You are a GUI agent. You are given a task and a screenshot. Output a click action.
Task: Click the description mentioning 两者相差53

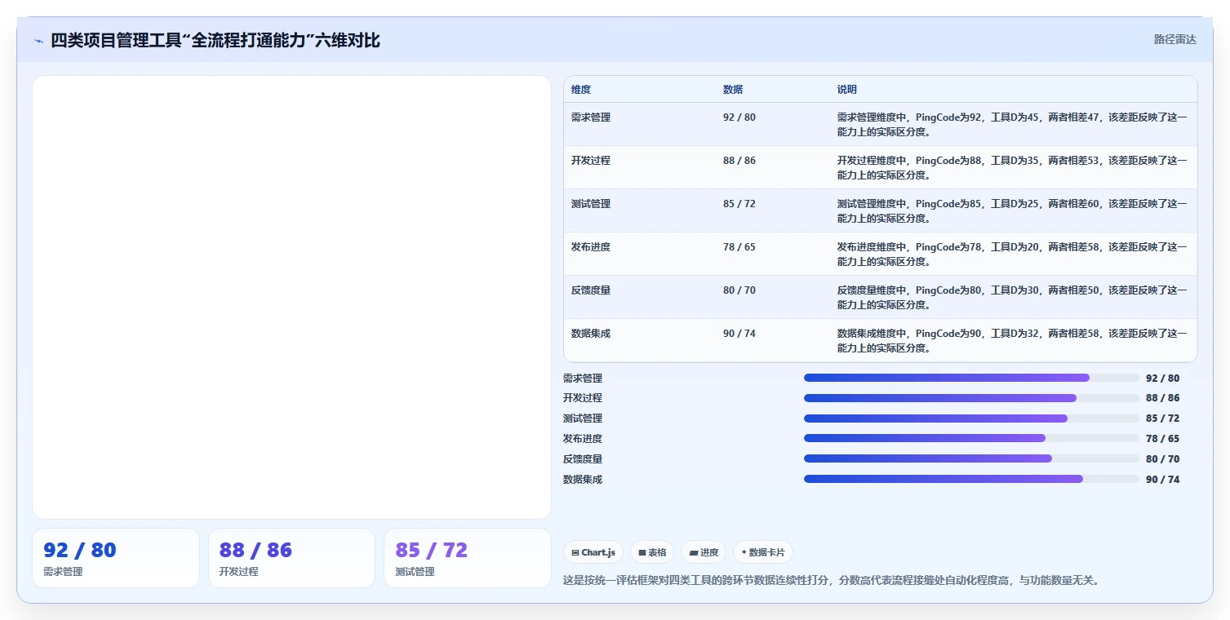[x=1012, y=168]
